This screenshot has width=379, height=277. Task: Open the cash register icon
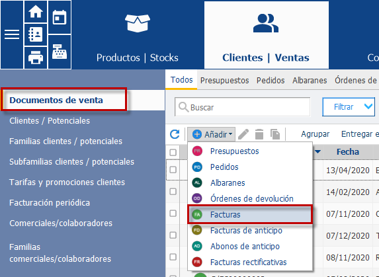(x=60, y=52)
